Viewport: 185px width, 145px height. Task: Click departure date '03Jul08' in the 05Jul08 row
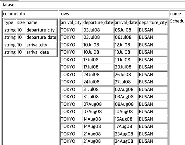pos(98,30)
